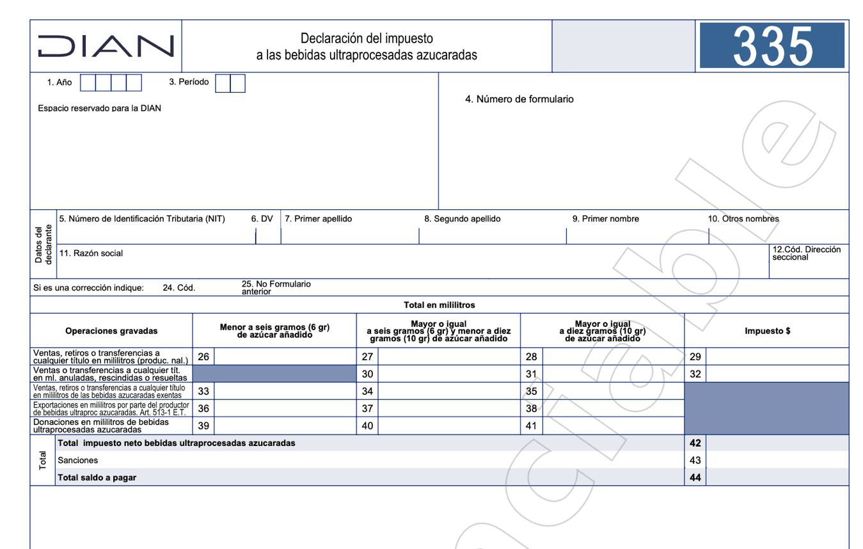The image size is (863, 549).
Task: Click the '9. Primer nombre' label
Action: (x=606, y=219)
